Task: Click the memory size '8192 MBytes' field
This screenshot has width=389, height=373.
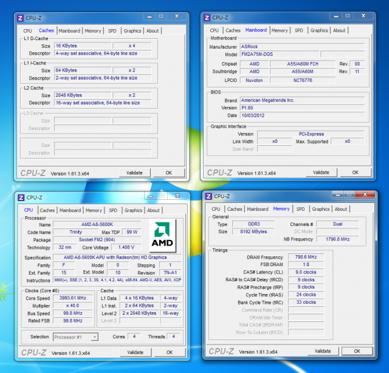Action: click(253, 231)
